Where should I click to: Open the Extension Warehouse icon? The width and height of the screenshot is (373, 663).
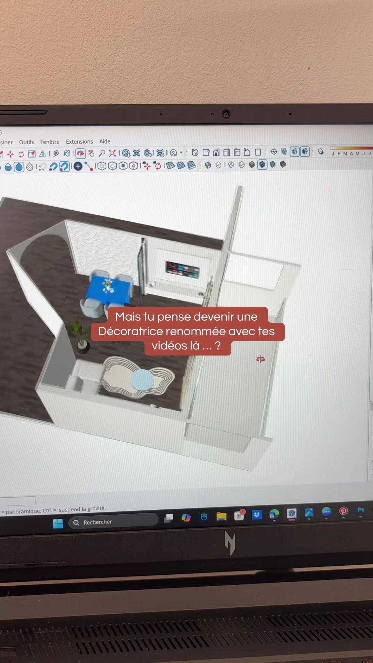(x=136, y=153)
